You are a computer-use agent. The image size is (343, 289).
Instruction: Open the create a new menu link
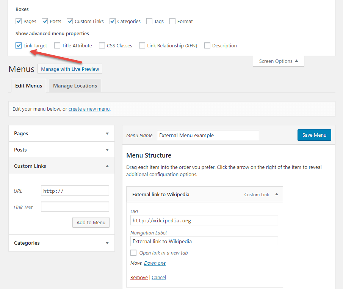89,109
